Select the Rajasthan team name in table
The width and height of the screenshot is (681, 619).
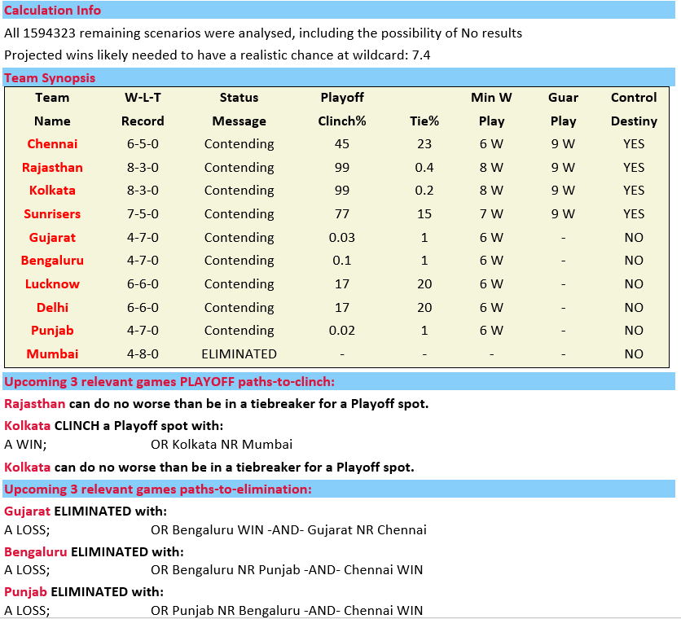pos(52,167)
